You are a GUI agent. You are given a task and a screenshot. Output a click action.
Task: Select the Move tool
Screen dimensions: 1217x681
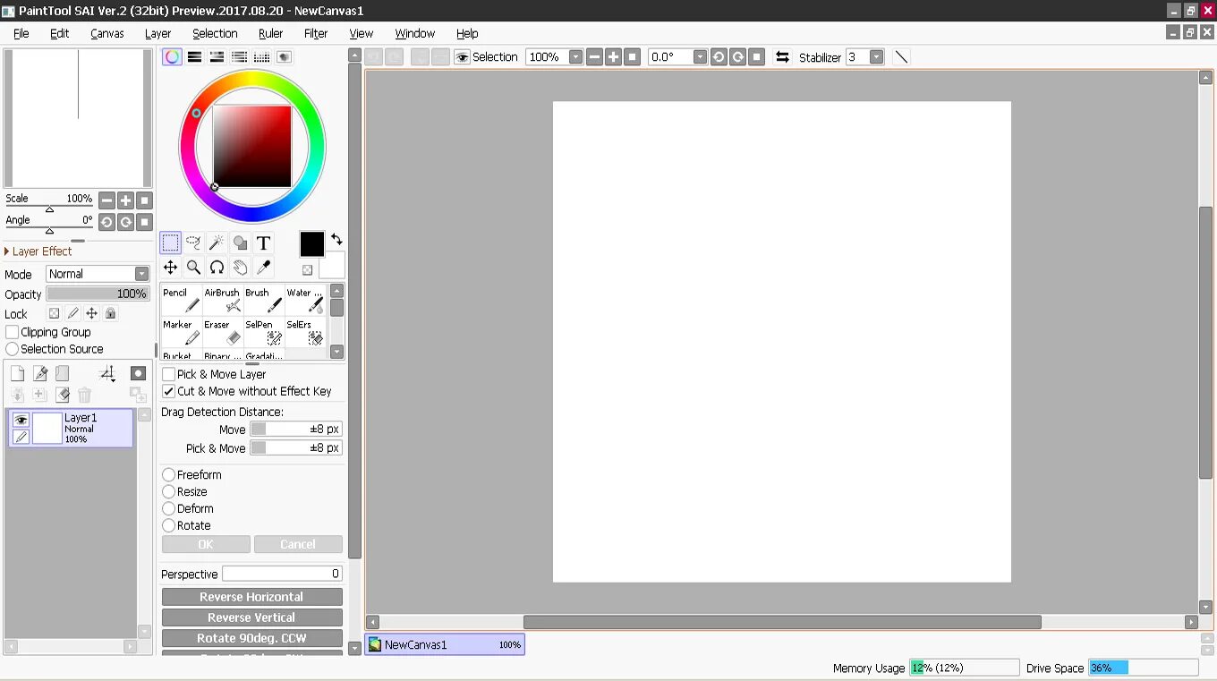click(x=170, y=267)
